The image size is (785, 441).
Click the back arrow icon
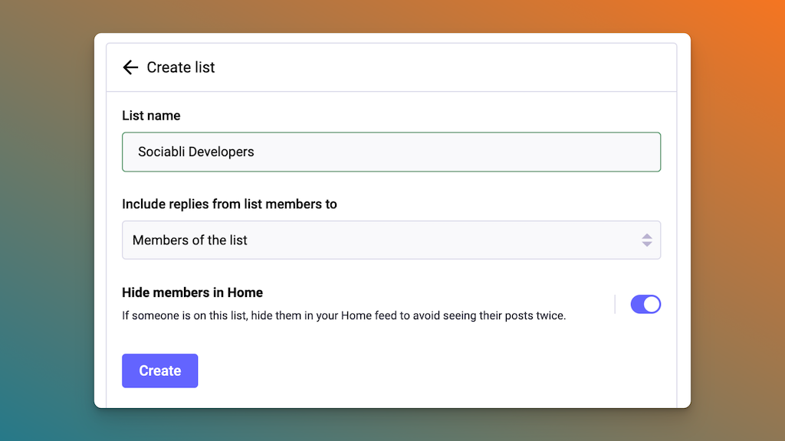tap(130, 67)
